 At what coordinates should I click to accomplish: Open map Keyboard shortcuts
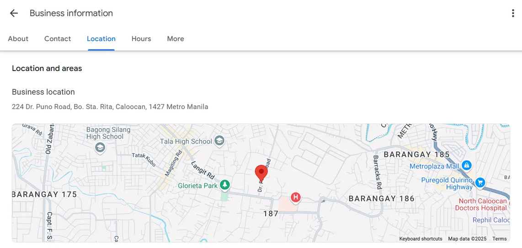[421, 239]
